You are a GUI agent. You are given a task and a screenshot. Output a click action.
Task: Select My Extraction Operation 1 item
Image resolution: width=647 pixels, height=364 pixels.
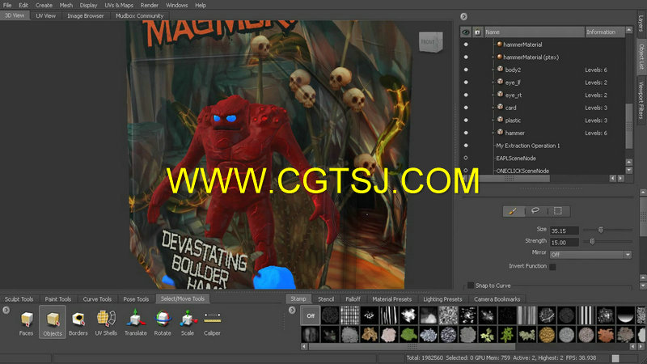pos(528,146)
